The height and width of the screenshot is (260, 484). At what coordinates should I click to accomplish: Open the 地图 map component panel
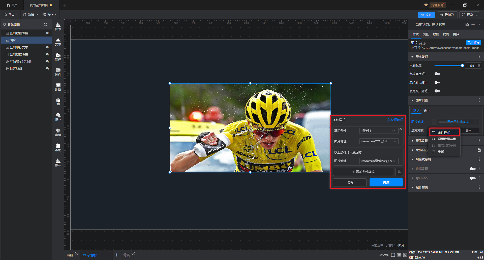point(58,87)
